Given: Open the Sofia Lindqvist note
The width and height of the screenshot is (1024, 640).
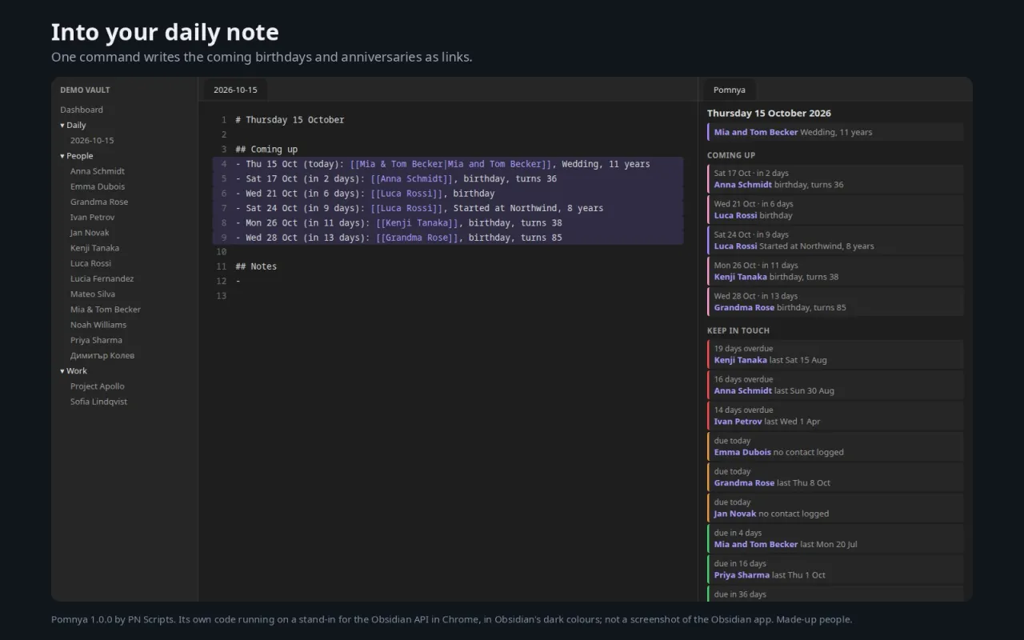Looking at the screenshot, I should click(98, 402).
